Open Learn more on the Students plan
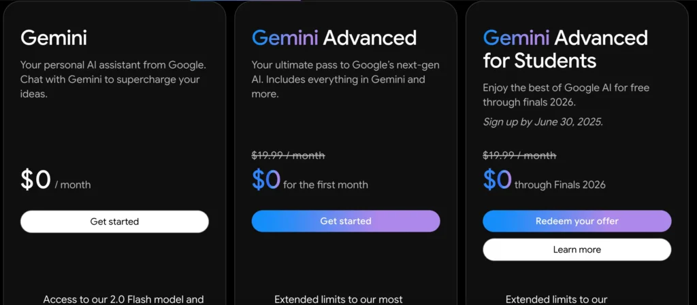The width and height of the screenshot is (697, 305). (x=577, y=249)
